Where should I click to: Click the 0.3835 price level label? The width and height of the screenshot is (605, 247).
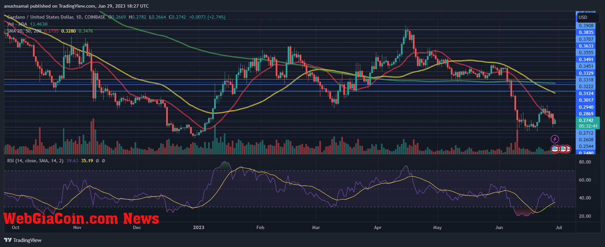point(586,32)
